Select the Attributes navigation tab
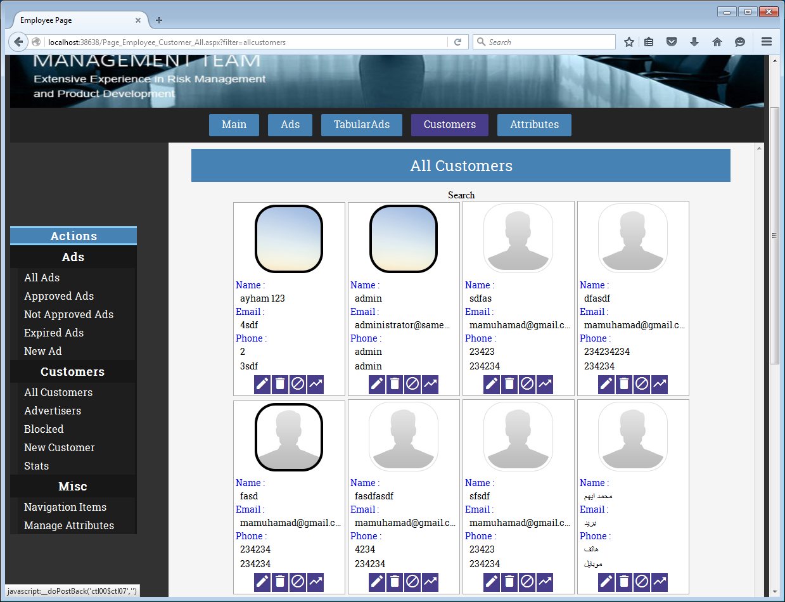 (x=534, y=125)
